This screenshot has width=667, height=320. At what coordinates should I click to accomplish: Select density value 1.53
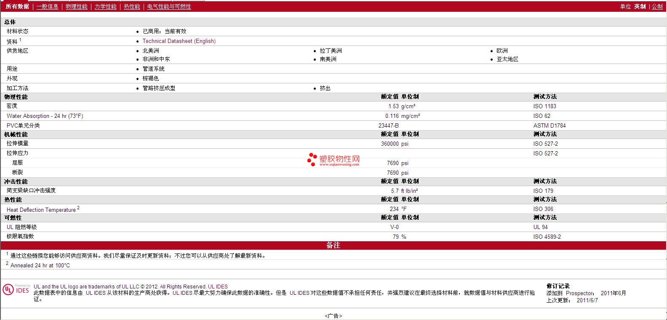[393, 106]
